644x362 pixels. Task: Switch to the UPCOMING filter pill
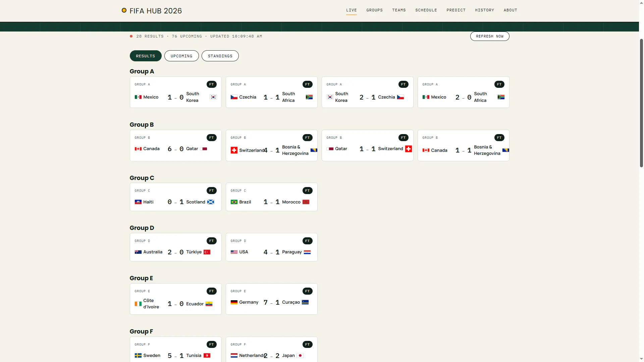(x=181, y=56)
